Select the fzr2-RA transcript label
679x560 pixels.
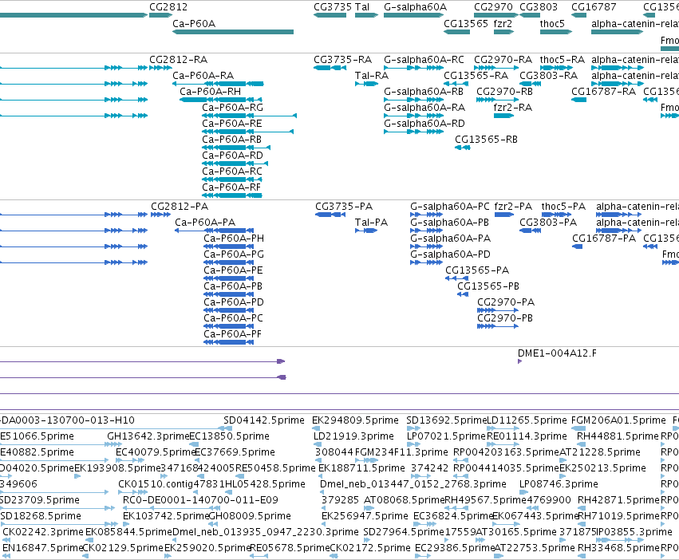(x=513, y=108)
